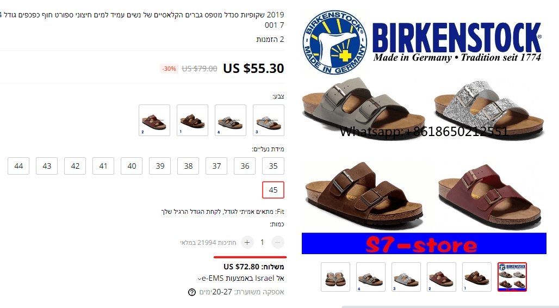The height and width of the screenshot is (308, 559).
Task: Choose color option 3, silver patterned sandal
Action: [x=269, y=120]
